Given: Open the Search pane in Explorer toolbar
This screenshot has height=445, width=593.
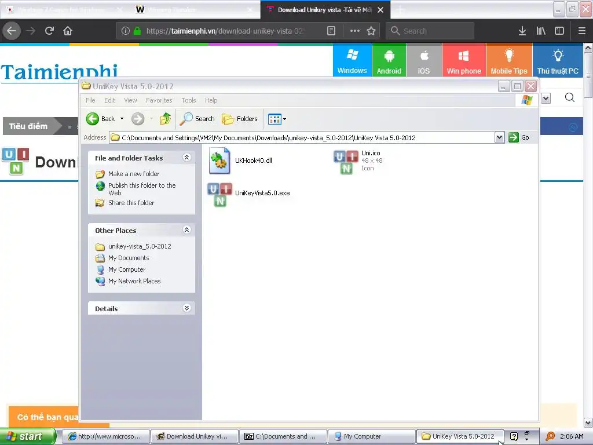Looking at the screenshot, I should point(197,119).
